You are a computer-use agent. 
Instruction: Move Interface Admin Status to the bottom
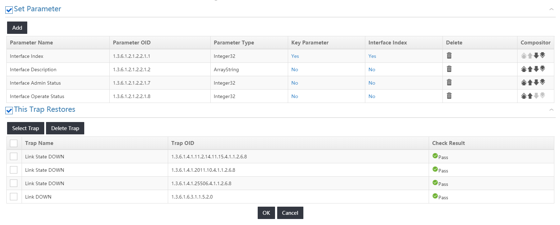coord(542,82)
